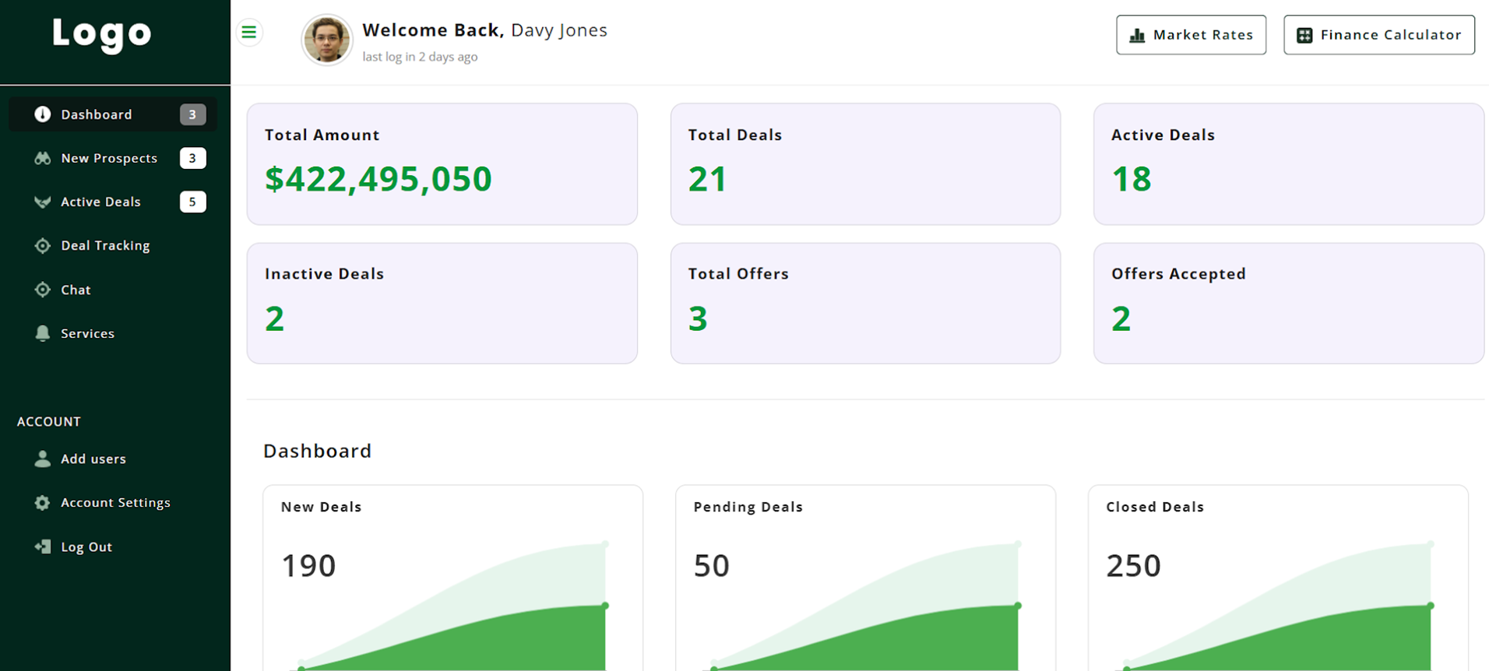Click the New Prospects count badge
1489x671 pixels.
click(192, 158)
